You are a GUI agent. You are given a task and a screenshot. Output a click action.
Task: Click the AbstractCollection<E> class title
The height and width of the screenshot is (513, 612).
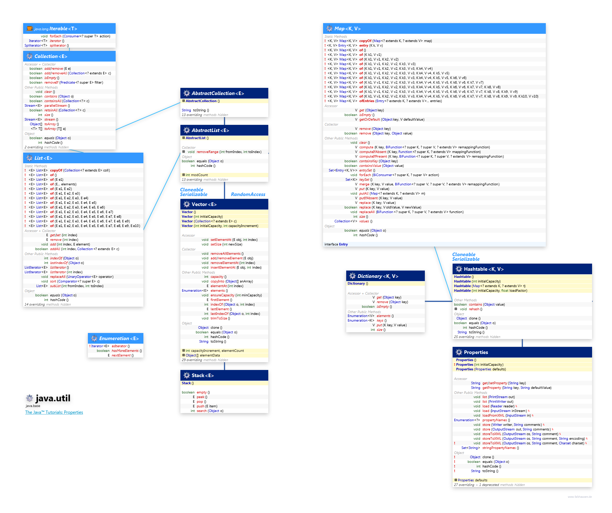[218, 93]
